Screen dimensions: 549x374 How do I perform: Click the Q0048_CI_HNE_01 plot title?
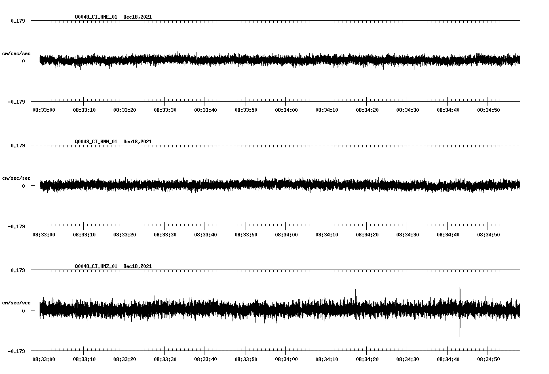coord(96,17)
